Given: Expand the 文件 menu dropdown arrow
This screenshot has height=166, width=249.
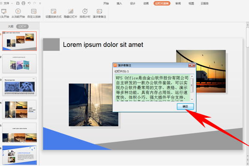Looking at the screenshot, I should tap(12, 3).
